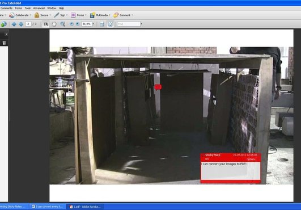Switch to 'I can convert every...' taskbar button
The height and width of the screenshot is (210, 301).
(48, 207)
